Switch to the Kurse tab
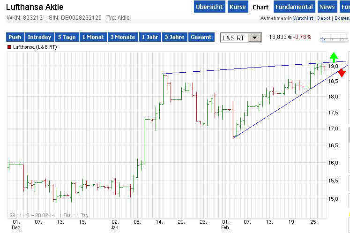This screenshot has width=350, height=234. tap(238, 7)
